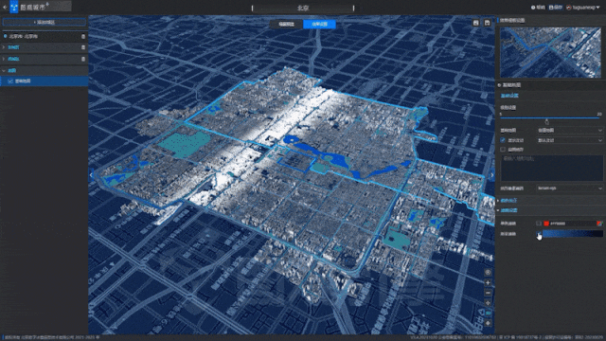Click the help icon in top bar
The width and height of the screenshot is (606, 341).
(533, 8)
